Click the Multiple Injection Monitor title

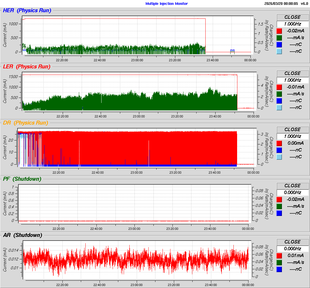pyautogui.click(x=166, y=4)
